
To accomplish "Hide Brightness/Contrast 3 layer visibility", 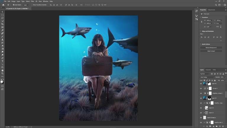I will point(201,93).
